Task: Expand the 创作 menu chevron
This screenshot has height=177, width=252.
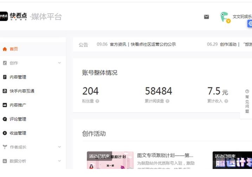Action: 59,63
